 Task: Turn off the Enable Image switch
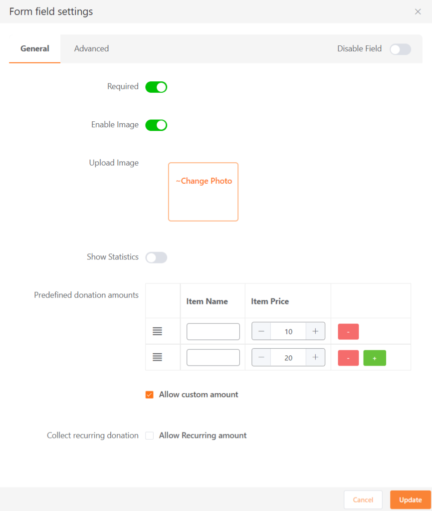tap(156, 125)
